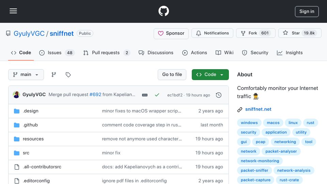Screen dimensions: 327x184
Task: Open the sniffnet repository link
Action: [x=62, y=33]
